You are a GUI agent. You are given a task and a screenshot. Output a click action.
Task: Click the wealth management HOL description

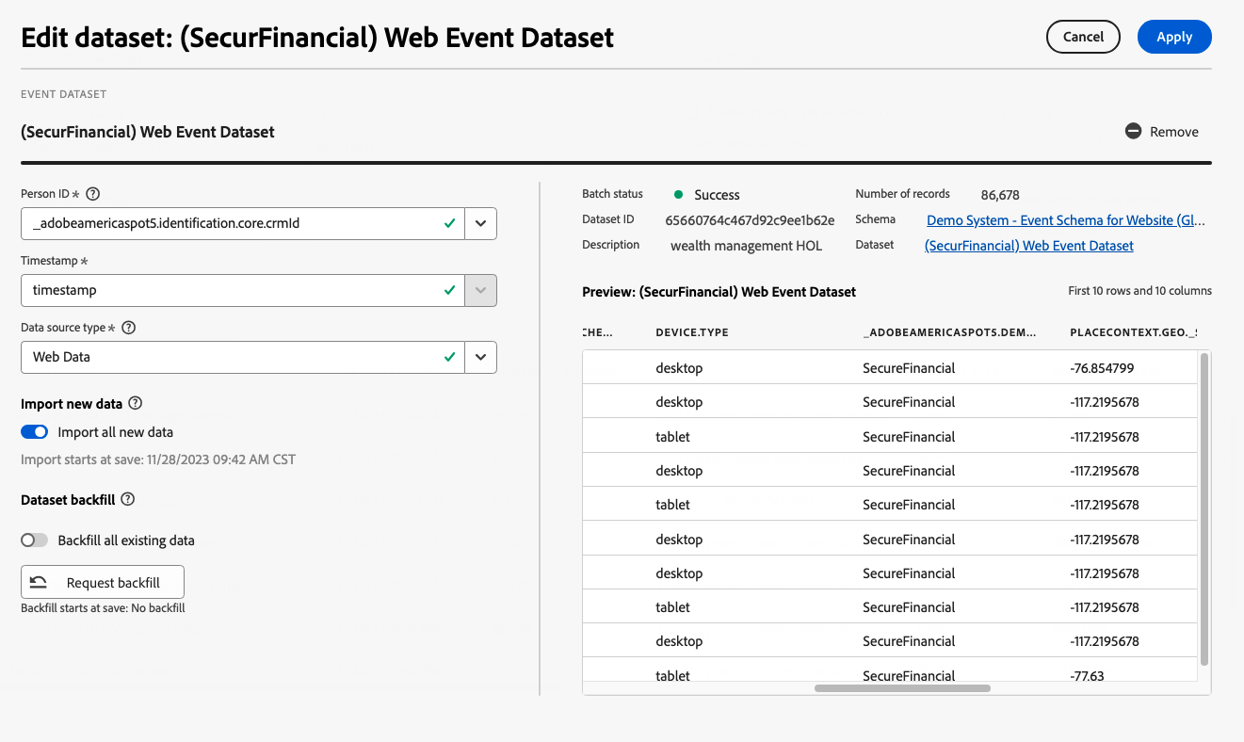coord(746,246)
